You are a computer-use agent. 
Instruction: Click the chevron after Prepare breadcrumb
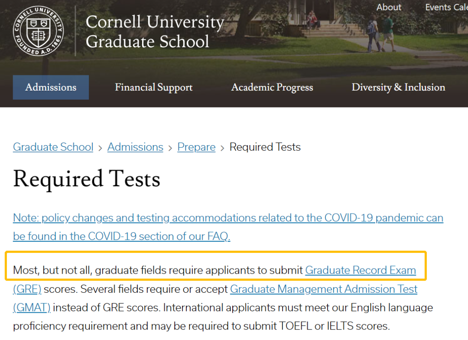pyautogui.click(x=222, y=148)
